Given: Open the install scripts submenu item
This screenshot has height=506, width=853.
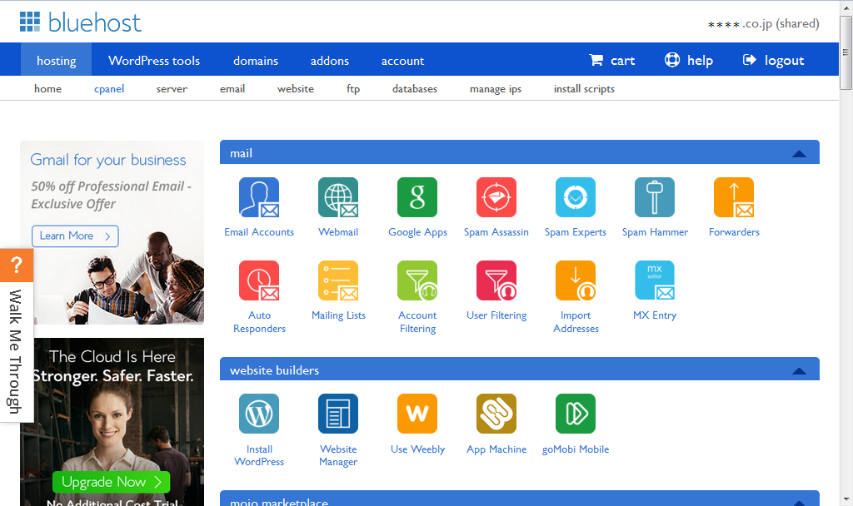Looking at the screenshot, I should pyautogui.click(x=584, y=88).
